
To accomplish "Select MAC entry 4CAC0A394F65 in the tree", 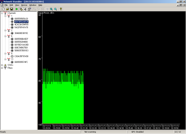I will click(21, 25).
